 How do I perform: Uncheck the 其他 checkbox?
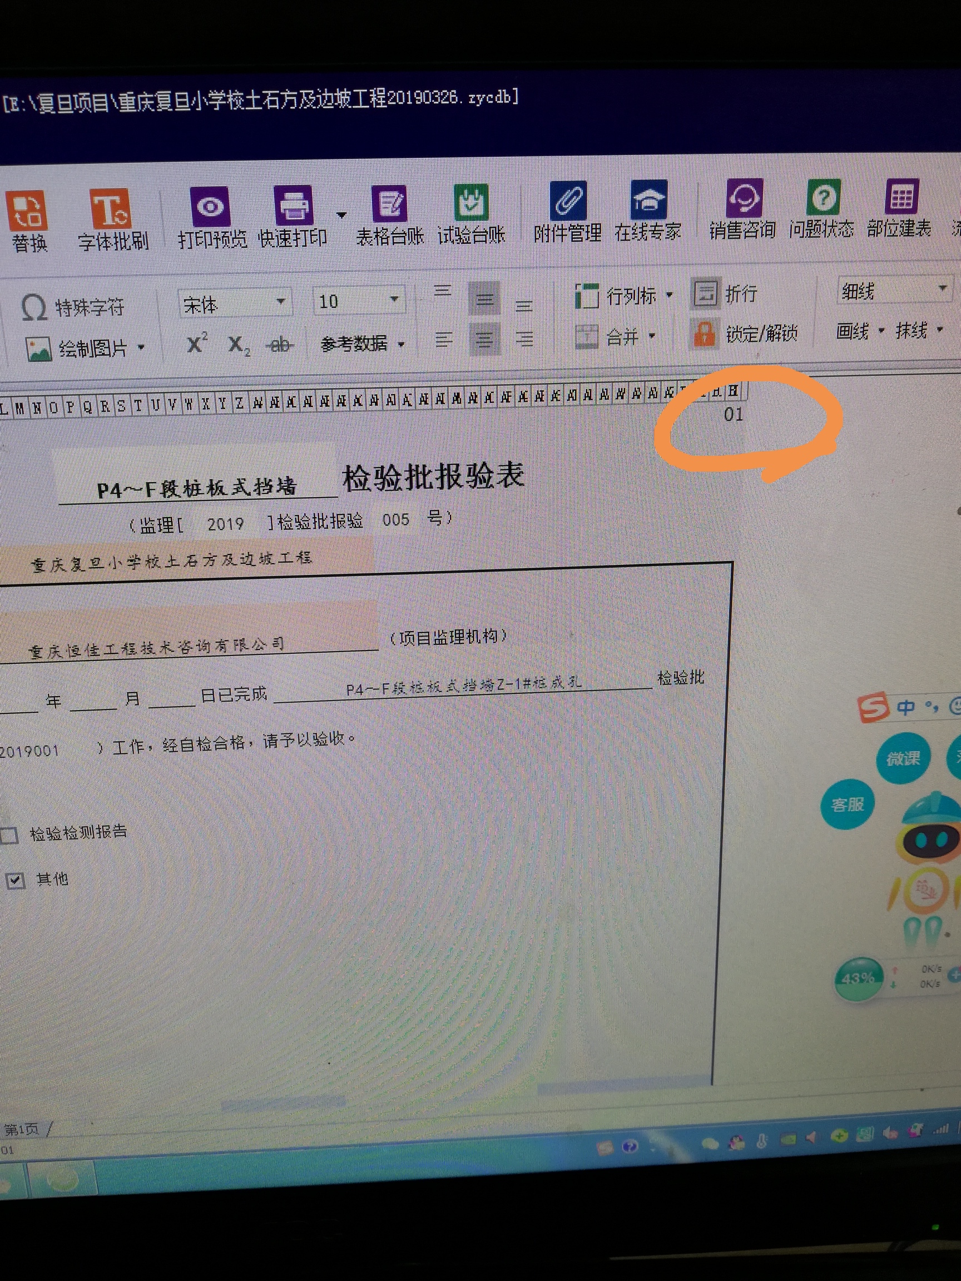point(14,881)
